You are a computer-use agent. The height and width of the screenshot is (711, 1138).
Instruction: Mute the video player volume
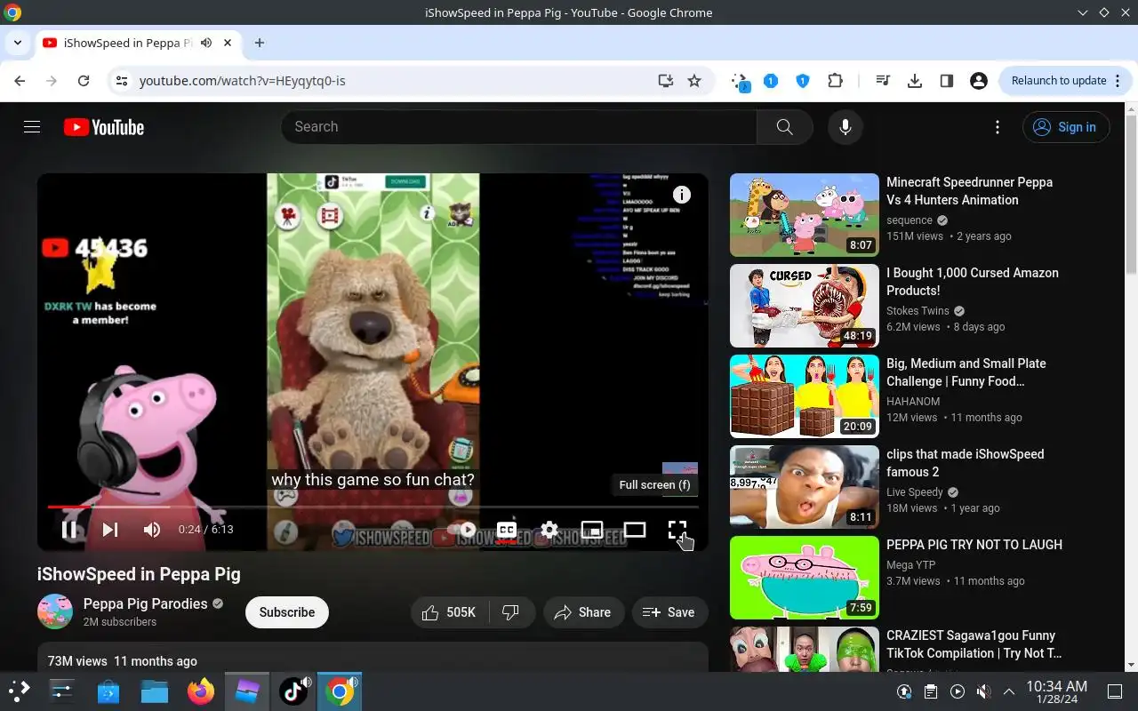[152, 530]
